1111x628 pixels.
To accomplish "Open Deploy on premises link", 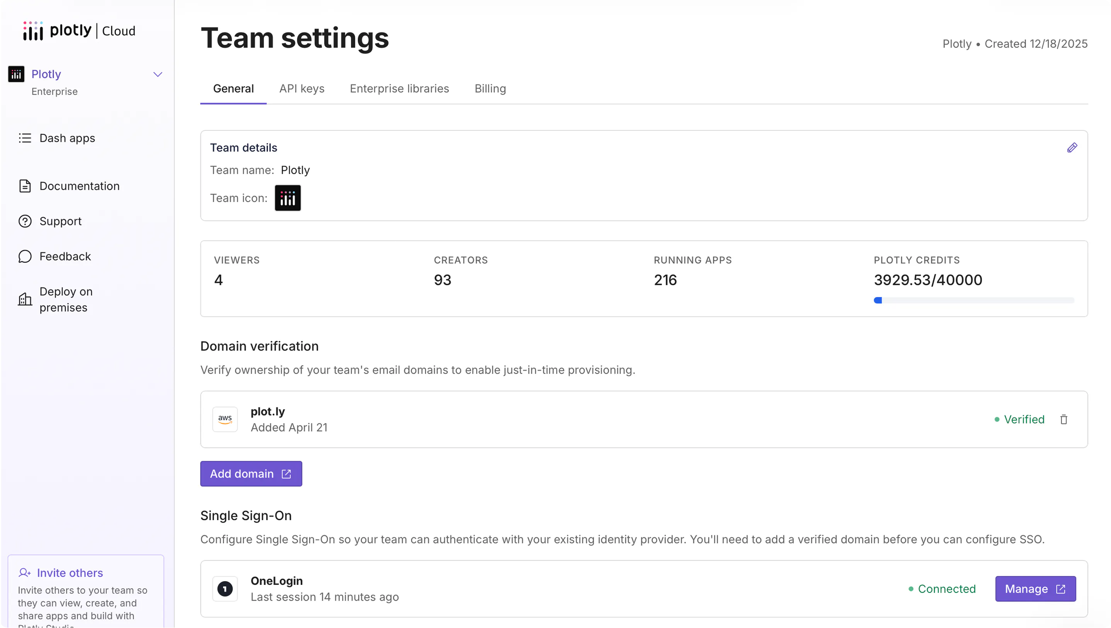I will pyautogui.click(x=66, y=300).
